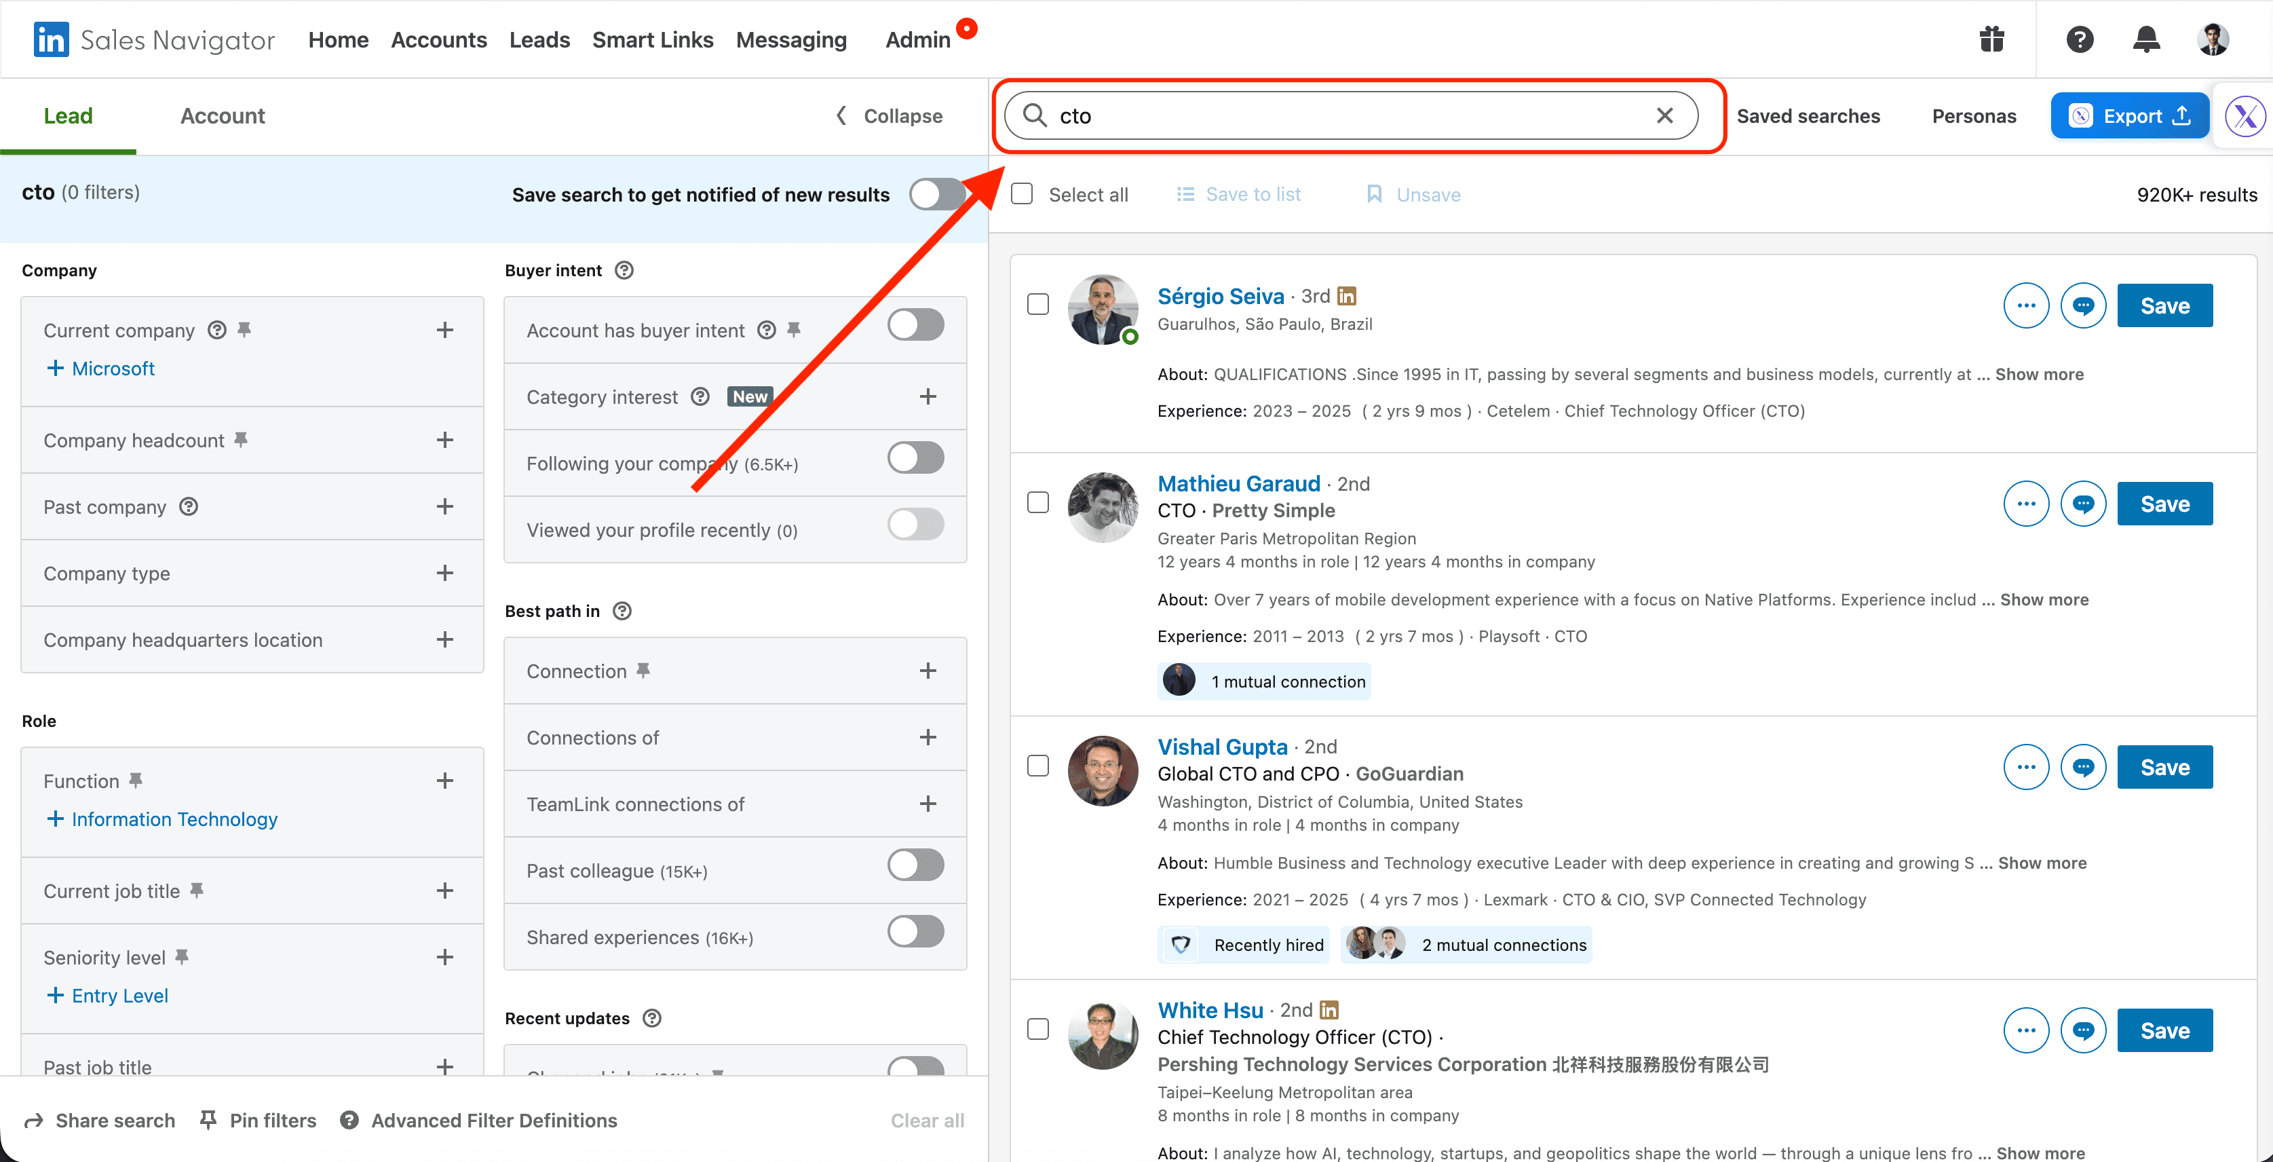Open the gift rewards icon
The height and width of the screenshot is (1162, 2273).
tap(1991, 40)
